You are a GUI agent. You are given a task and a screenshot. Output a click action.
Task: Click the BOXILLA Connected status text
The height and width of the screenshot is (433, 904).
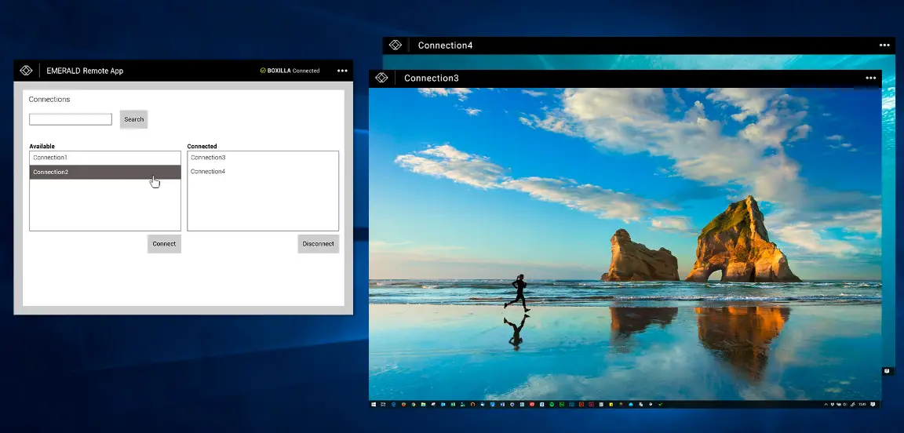tap(293, 71)
